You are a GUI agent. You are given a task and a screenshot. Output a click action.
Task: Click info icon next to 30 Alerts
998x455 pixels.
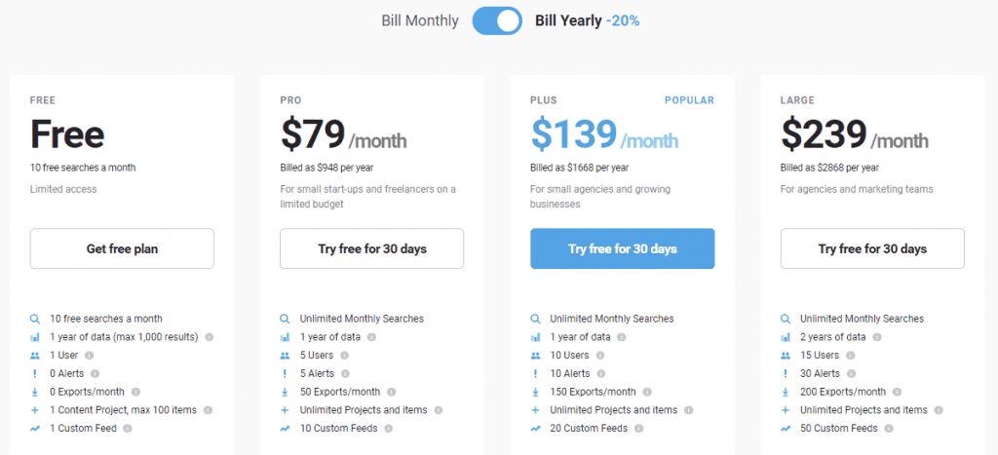(x=851, y=374)
